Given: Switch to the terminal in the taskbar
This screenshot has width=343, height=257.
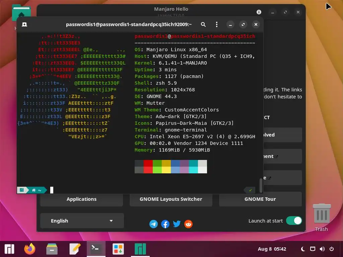Looking at the screenshot, I should 96,249.
